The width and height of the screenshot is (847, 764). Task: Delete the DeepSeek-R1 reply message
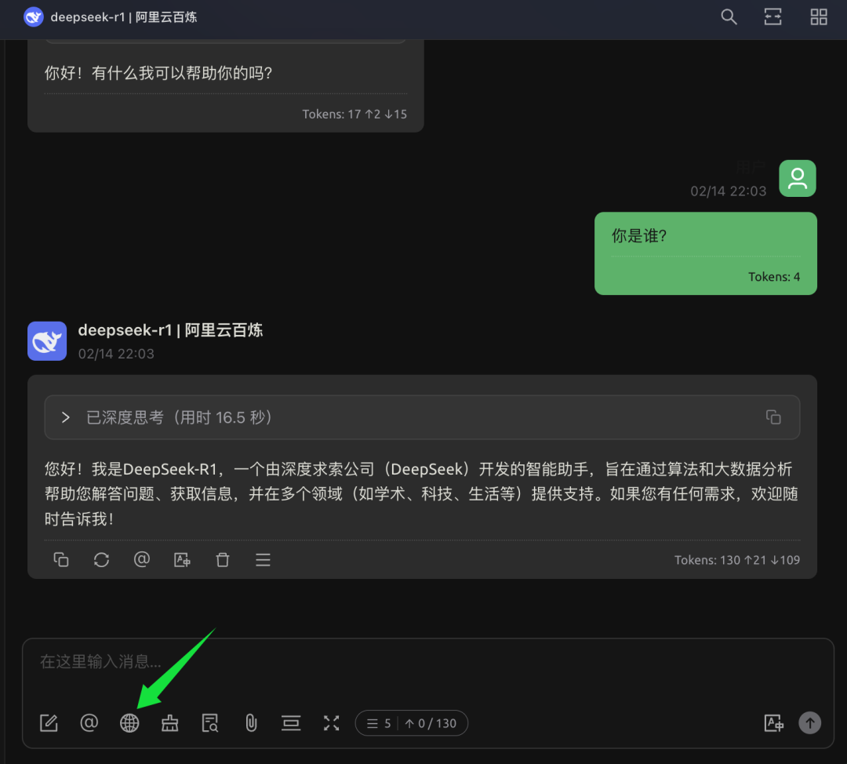[x=223, y=560]
